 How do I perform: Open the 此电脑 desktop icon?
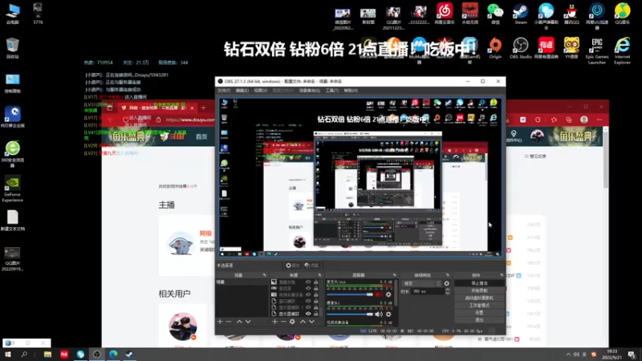tap(12, 14)
